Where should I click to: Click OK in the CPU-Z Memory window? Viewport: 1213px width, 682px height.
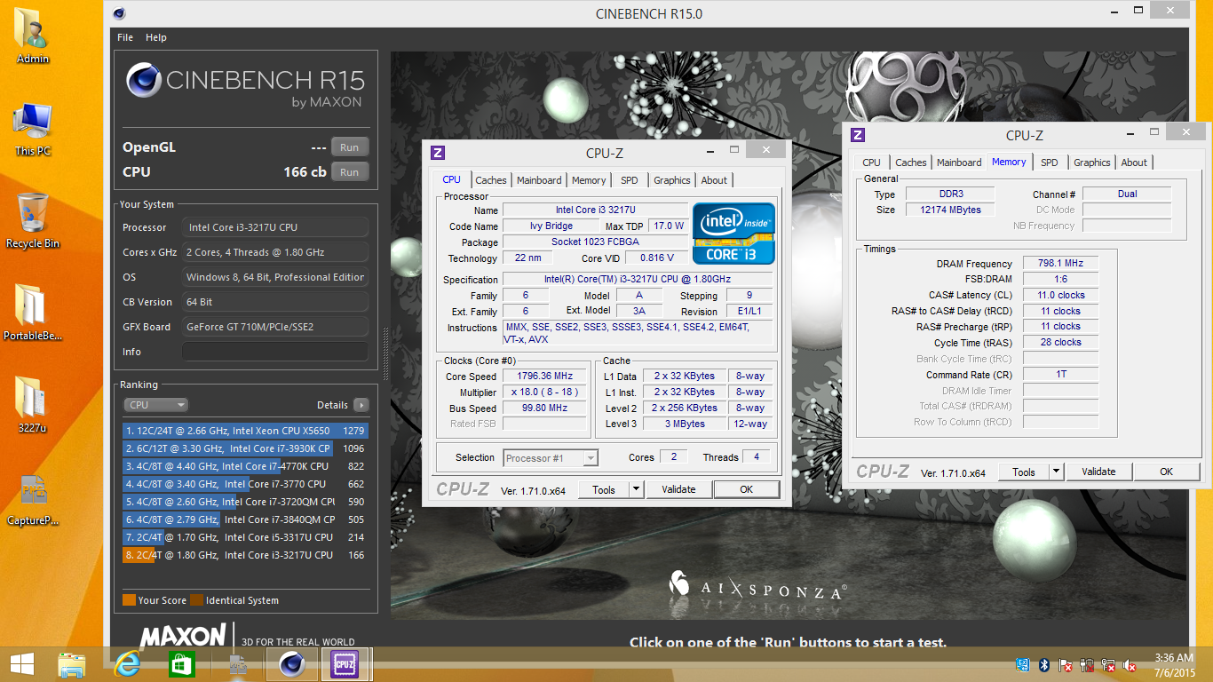pyautogui.click(x=1167, y=472)
